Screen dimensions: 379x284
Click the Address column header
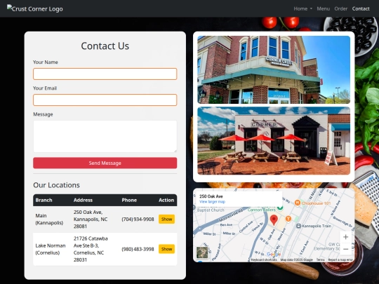83,200
